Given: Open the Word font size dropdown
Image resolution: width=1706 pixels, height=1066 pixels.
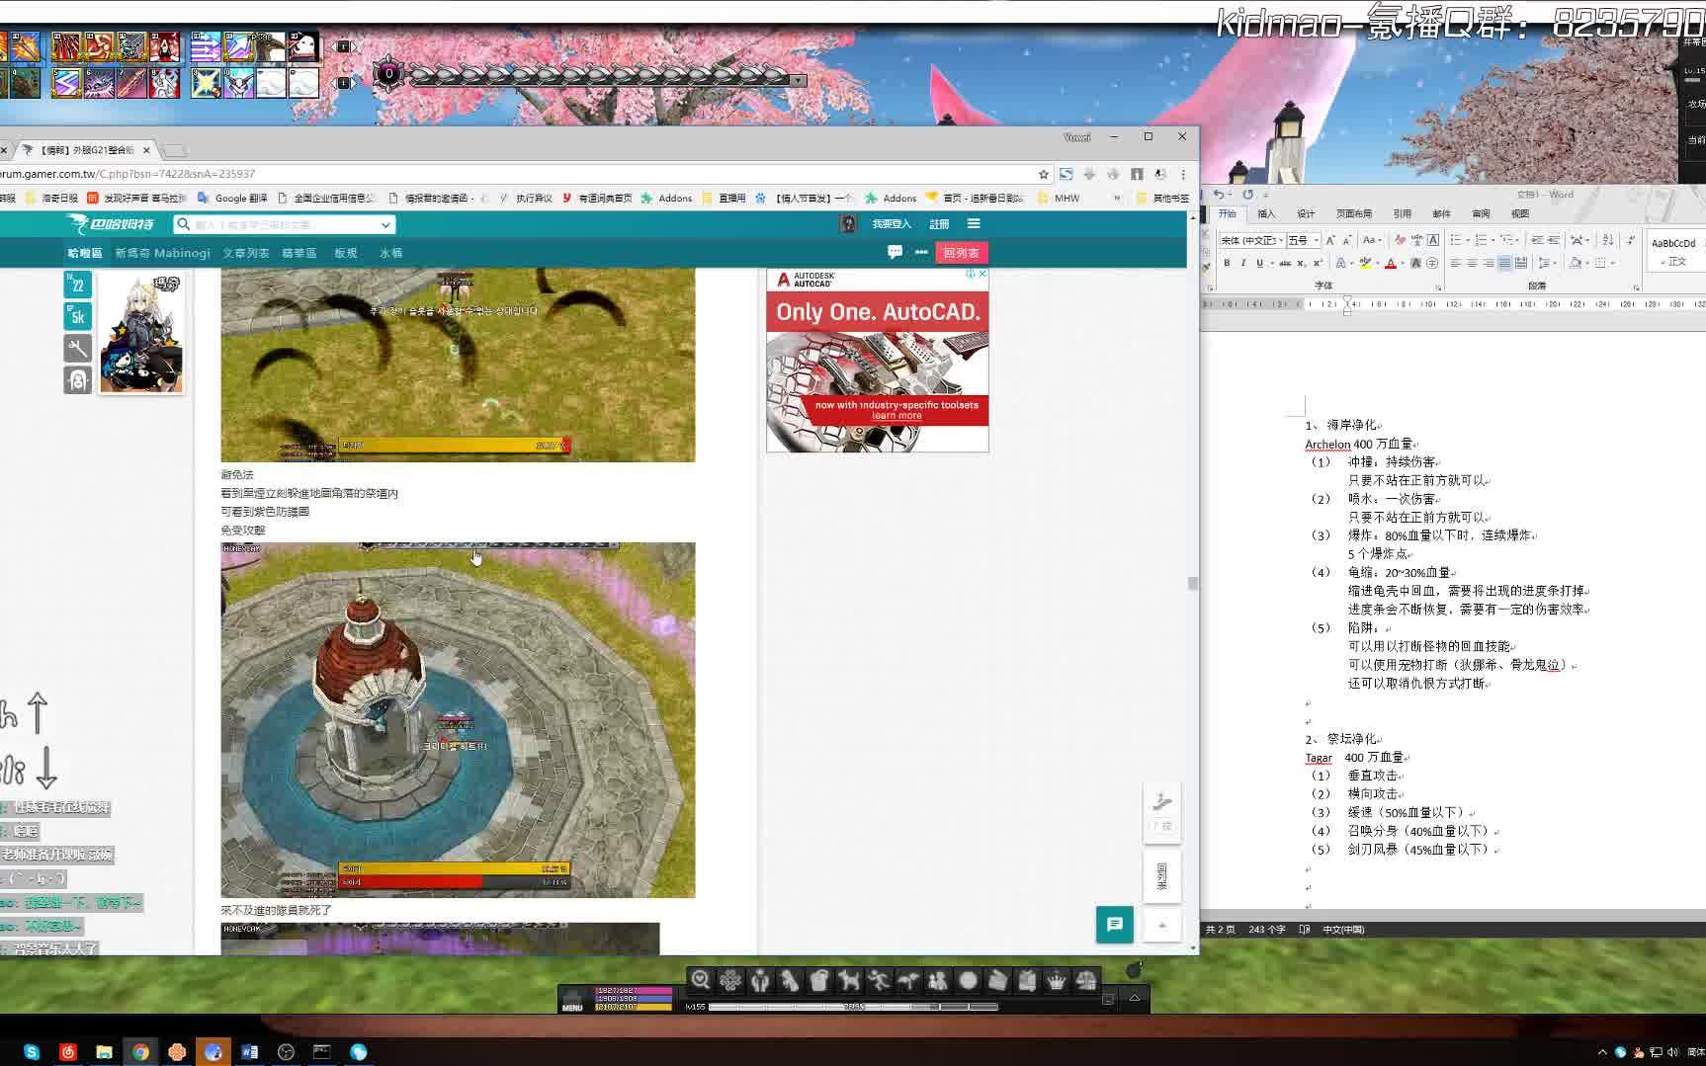Looking at the screenshot, I should tap(1317, 240).
